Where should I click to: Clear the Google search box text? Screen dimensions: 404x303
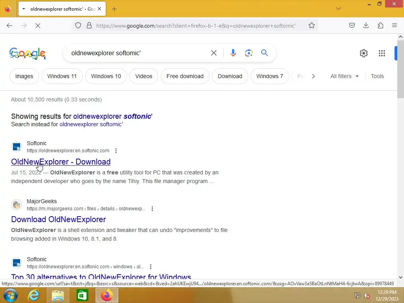pyautogui.click(x=213, y=53)
